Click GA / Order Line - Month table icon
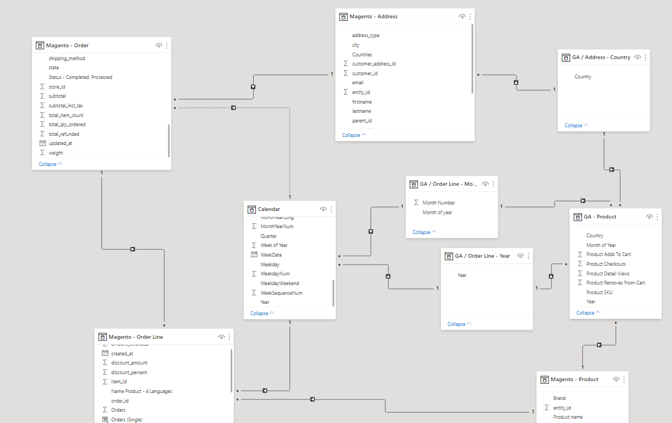This screenshot has width=672, height=423. point(413,184)
